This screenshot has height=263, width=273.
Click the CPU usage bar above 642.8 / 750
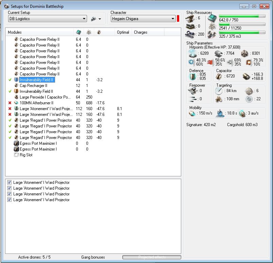(x=242, y=16)
